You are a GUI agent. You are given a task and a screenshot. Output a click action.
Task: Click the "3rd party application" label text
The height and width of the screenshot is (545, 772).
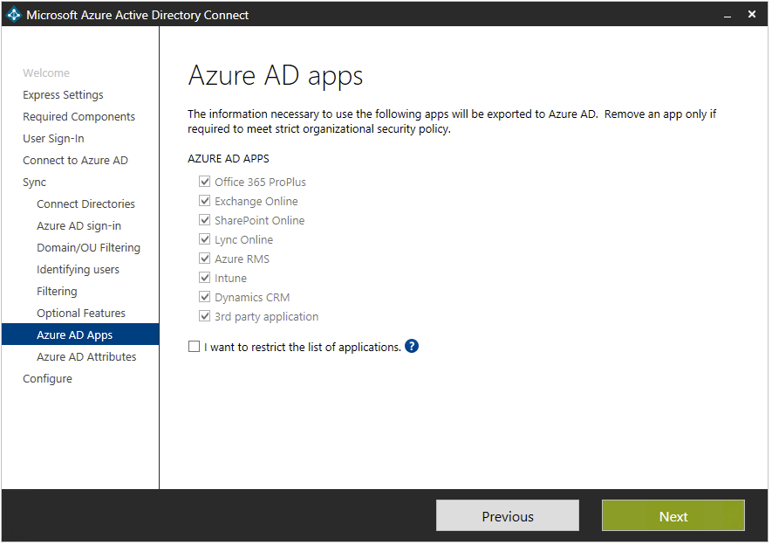click(x=266, y=316)
